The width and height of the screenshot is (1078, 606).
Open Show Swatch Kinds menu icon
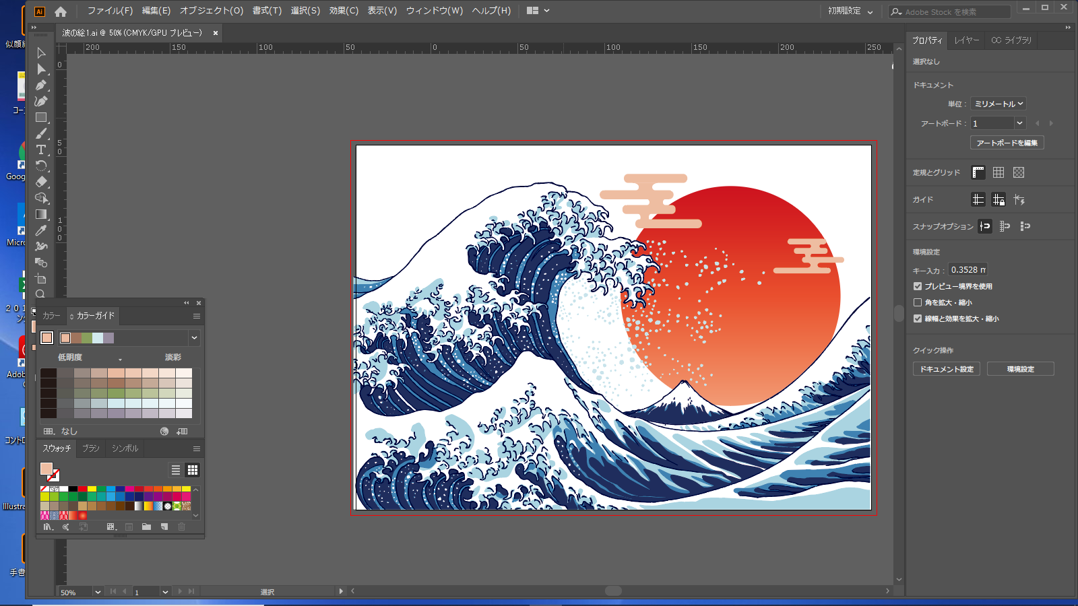(x=112, y=527)
